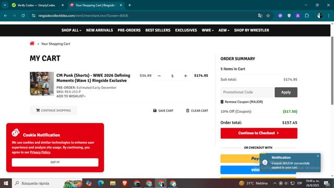The height and width of the screenshot is (188, 334).
Task: Go back with browser back arrow
Action: point(6,16)
